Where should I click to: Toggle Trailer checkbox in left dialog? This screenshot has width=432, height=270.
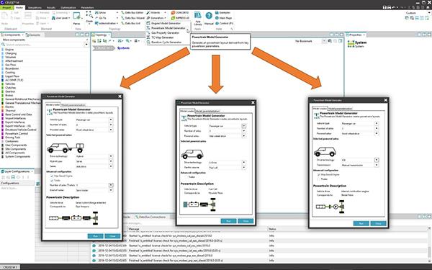pyautogui.click(x=52, y=181)
